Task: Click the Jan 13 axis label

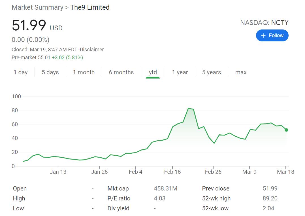Action: [x=58, y=172]
